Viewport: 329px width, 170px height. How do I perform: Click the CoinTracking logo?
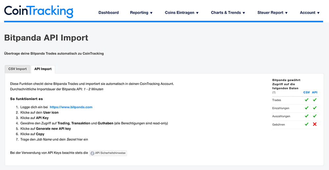click(x=38, y=12)
